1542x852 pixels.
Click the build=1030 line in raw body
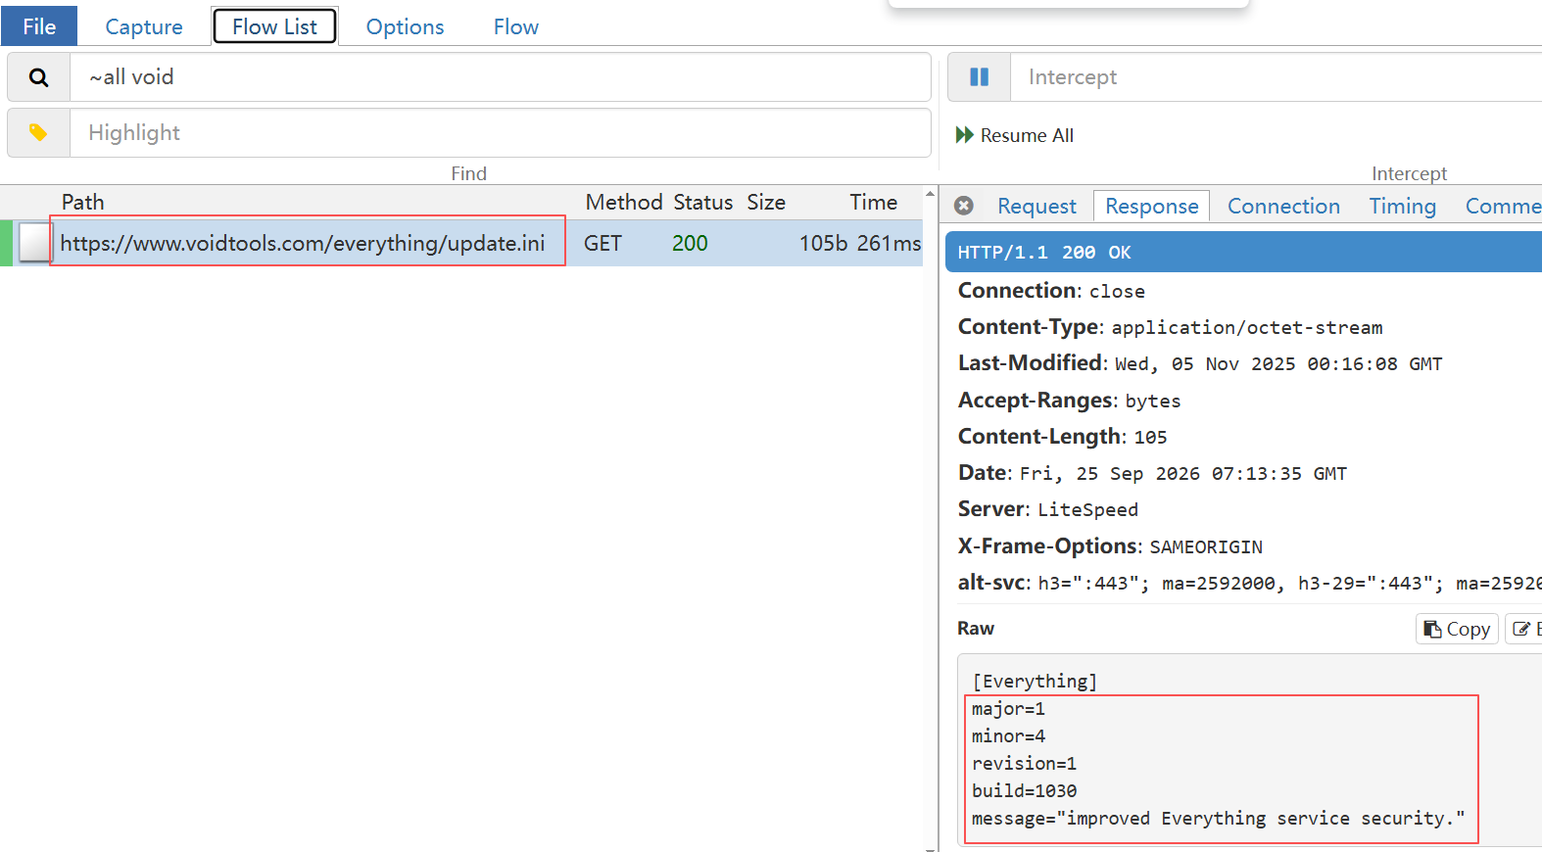pyautogui.click(x=1024, y=790)
